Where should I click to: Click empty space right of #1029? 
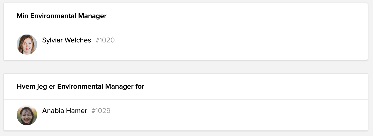(x=230, y=115)
